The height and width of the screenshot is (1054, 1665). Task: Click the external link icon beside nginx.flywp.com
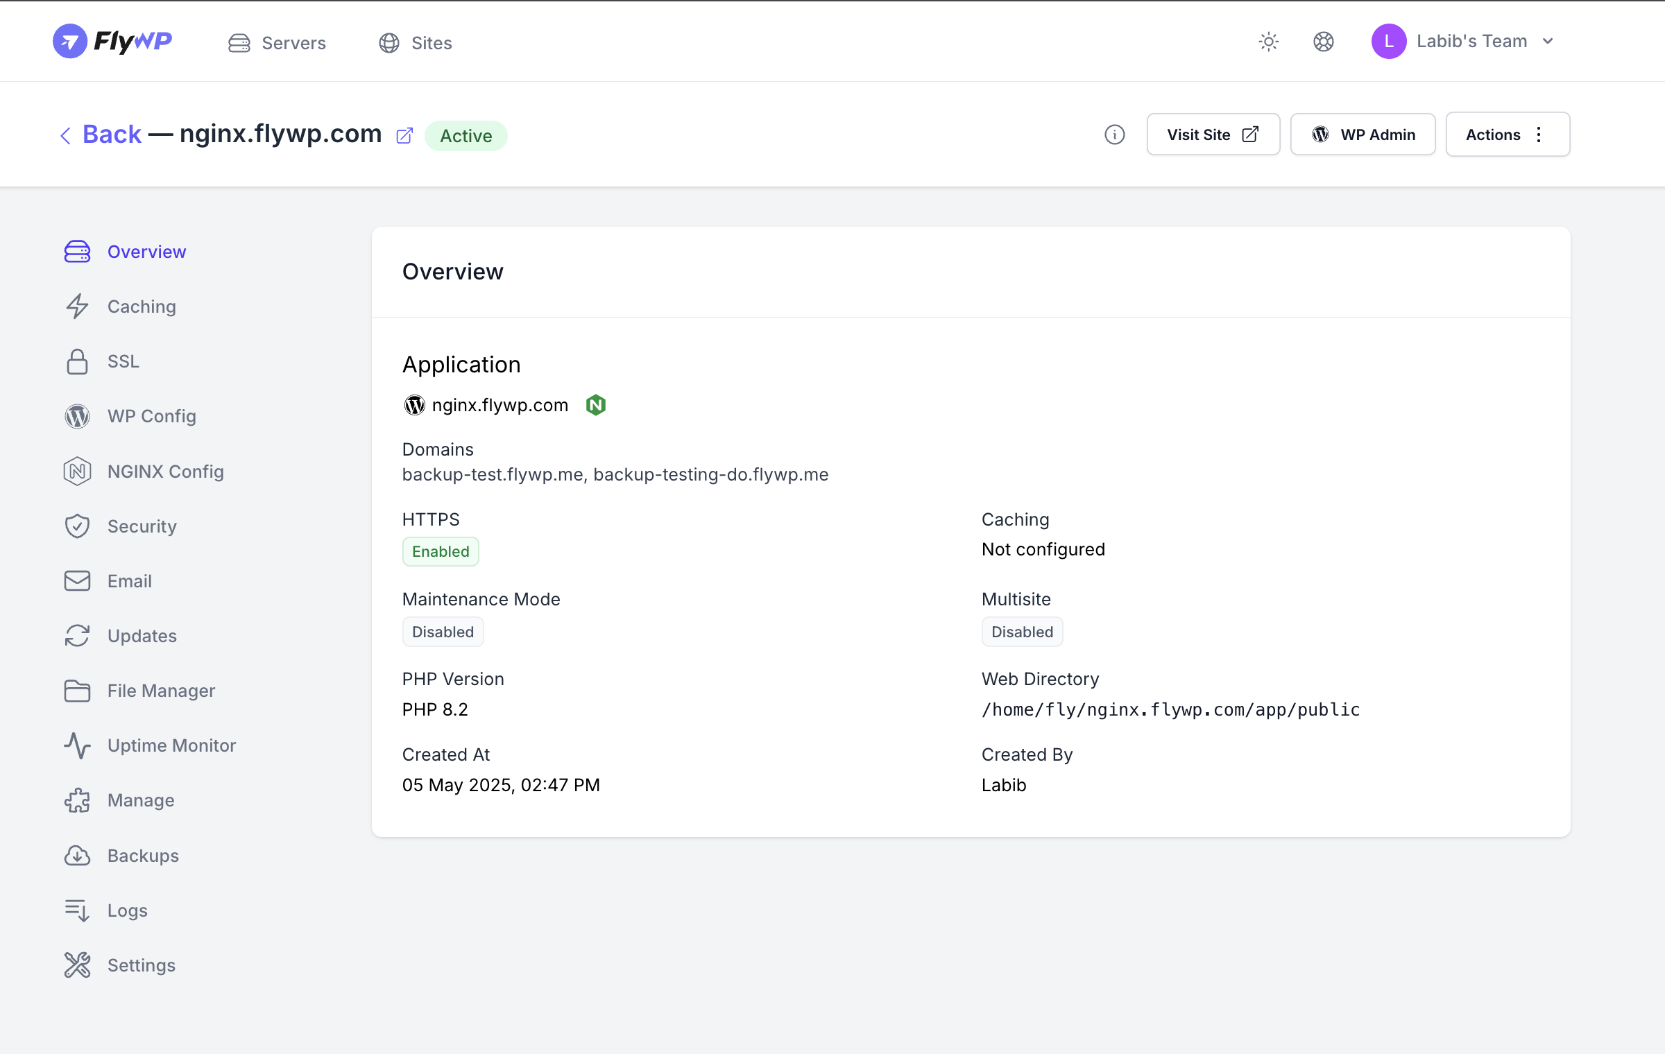[404, 135]
